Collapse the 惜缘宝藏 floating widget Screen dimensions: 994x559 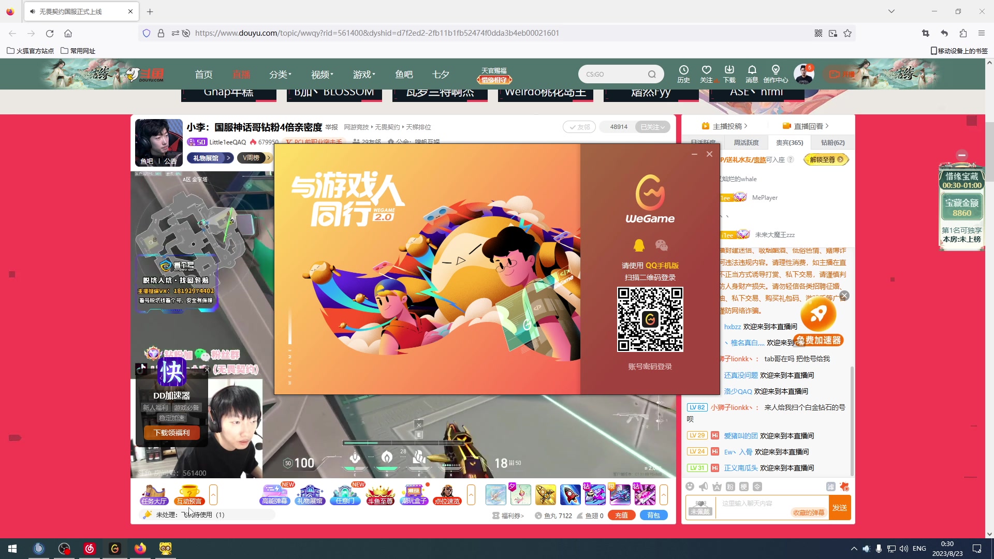click(961, 155)
